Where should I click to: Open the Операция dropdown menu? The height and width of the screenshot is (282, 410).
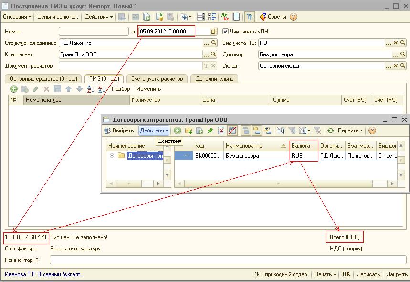[17, 17]
